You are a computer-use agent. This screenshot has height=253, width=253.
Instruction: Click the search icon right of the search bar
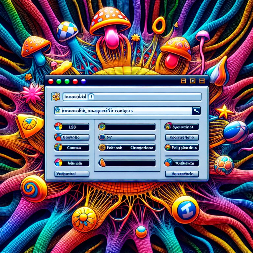197,111
